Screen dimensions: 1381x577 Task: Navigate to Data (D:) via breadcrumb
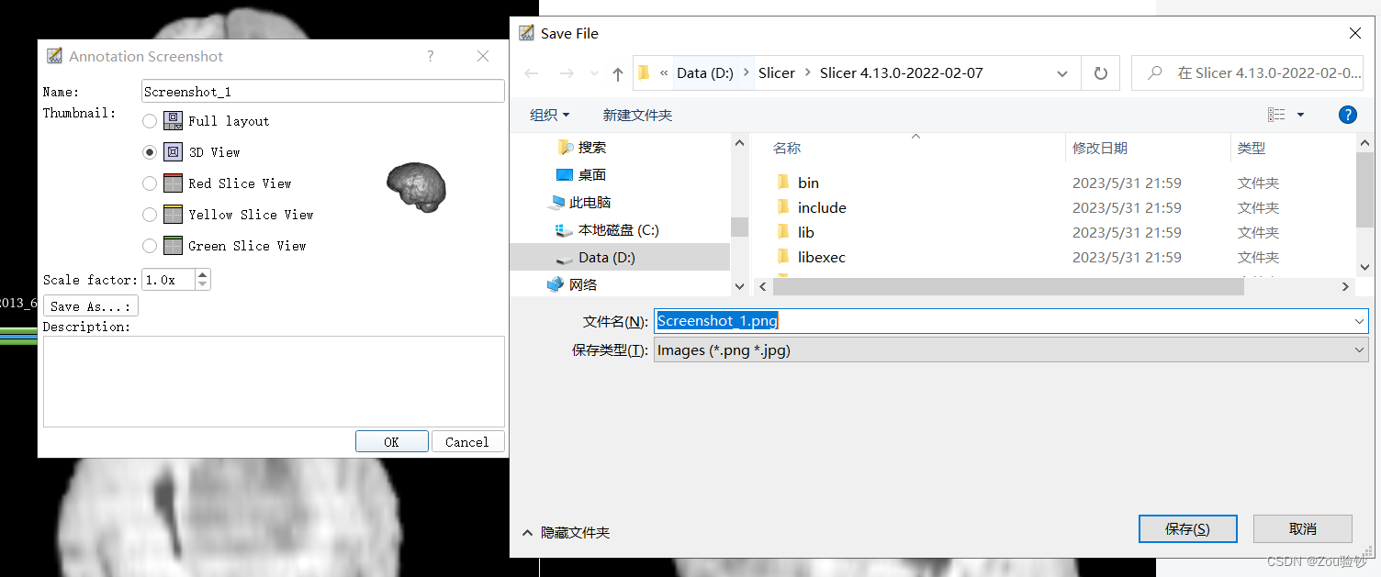click(x=704, y=72)
